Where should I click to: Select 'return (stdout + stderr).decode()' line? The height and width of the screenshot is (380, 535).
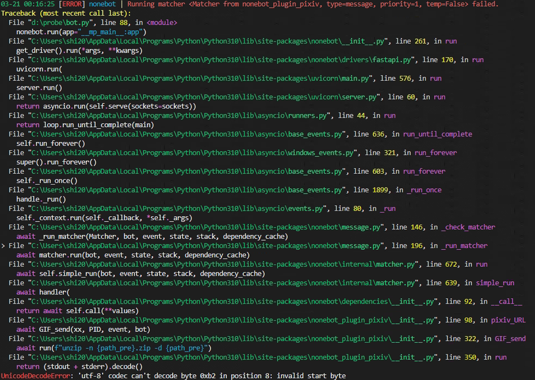click(79, 367)
